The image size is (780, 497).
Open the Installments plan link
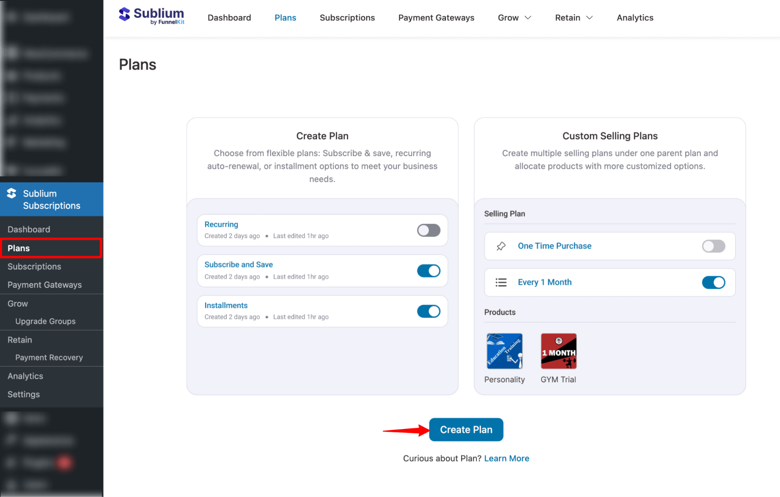tap(226, 305)
